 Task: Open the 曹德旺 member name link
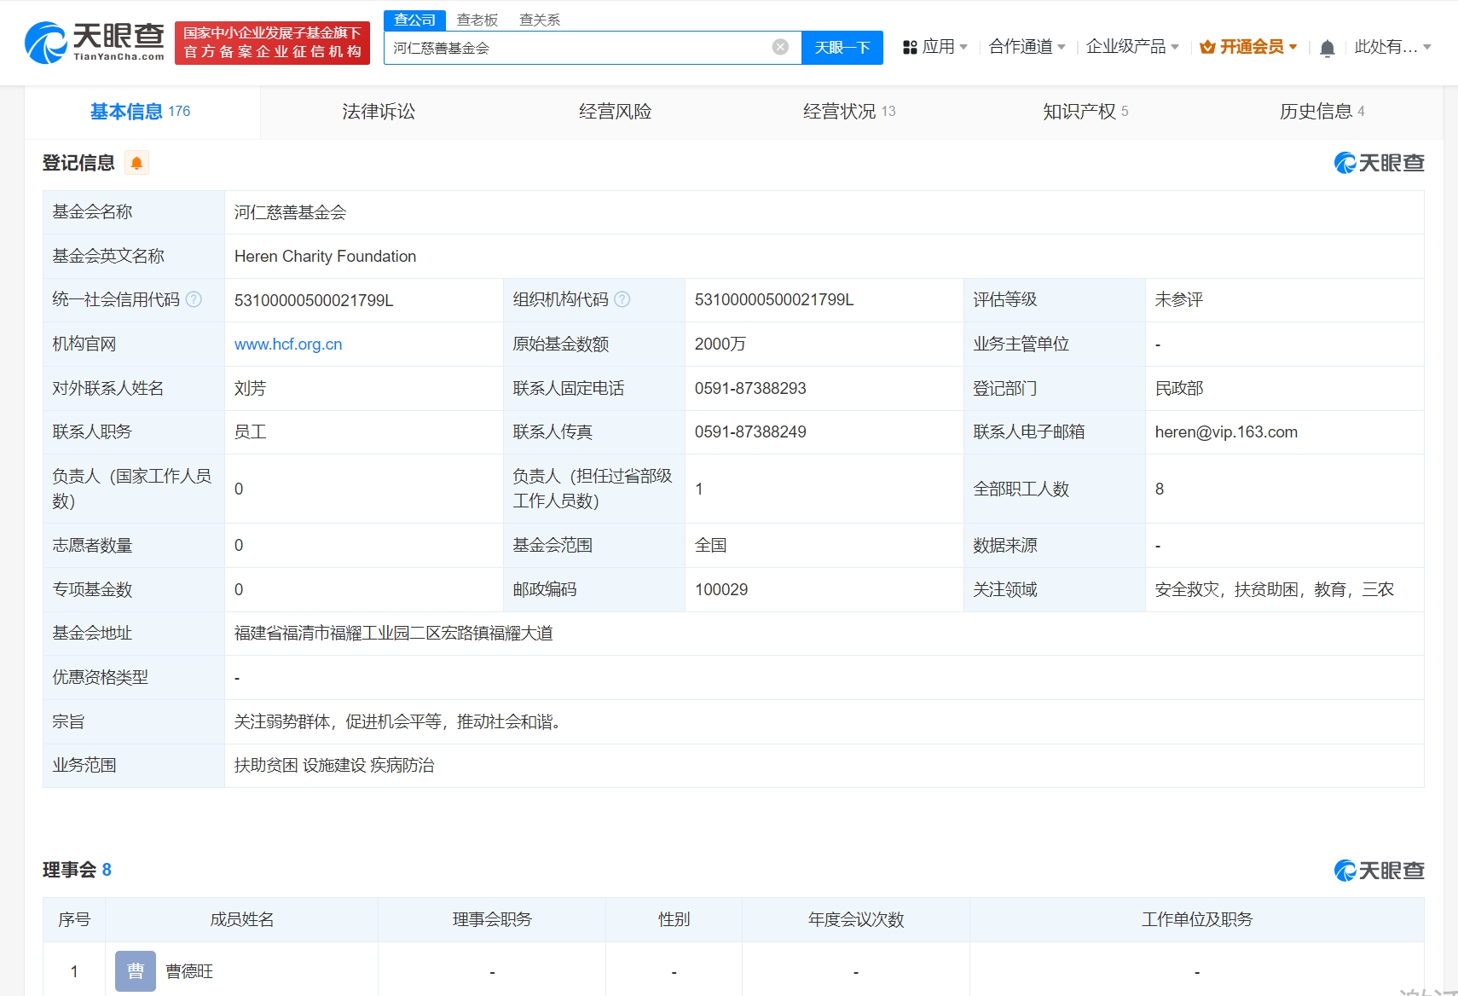point(189,971)
